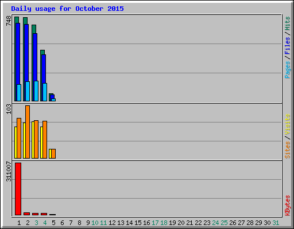Select the yellow Visits bar for day 1
294x229 pixels.
(x=16, y=143)
